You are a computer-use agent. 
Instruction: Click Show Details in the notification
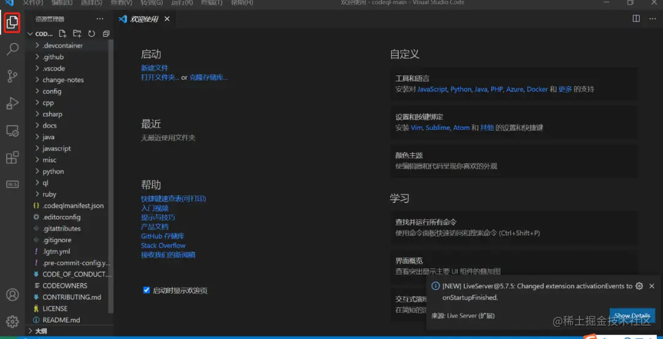tap(632, 316)
